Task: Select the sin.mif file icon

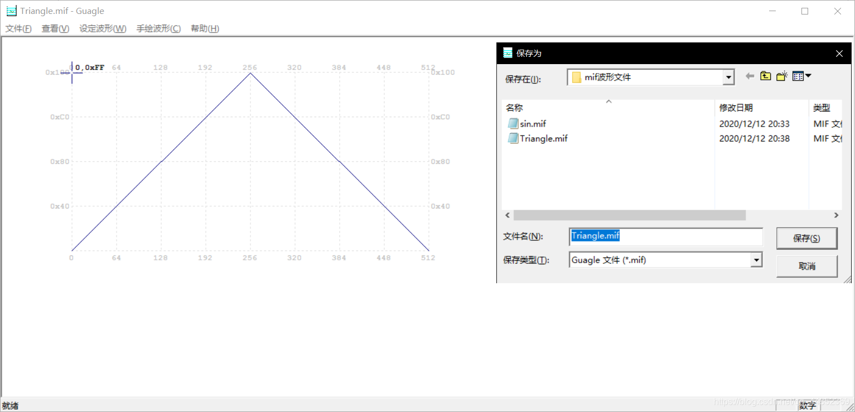Action: pos(513,124)
